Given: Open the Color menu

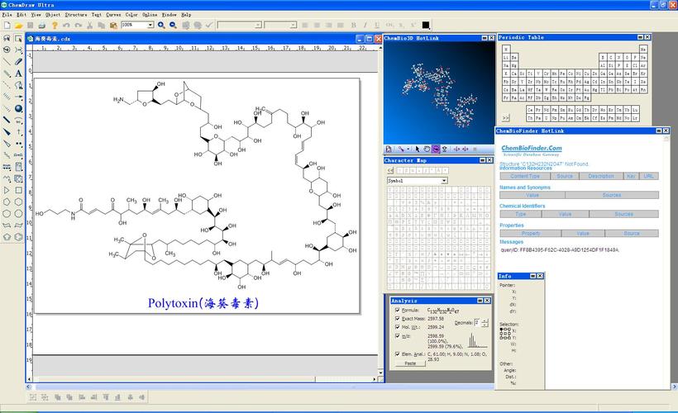Looking at the screenshot, I should coord(131,15).
